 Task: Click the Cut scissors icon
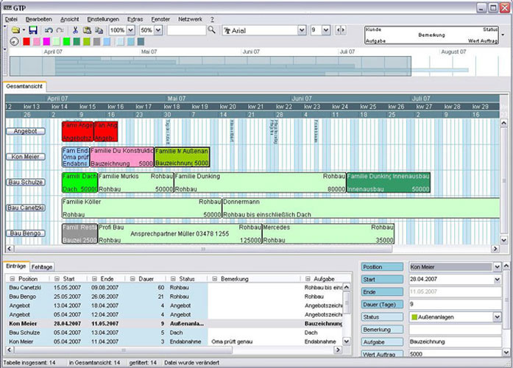pyautogui.click(x=75, y=30)
